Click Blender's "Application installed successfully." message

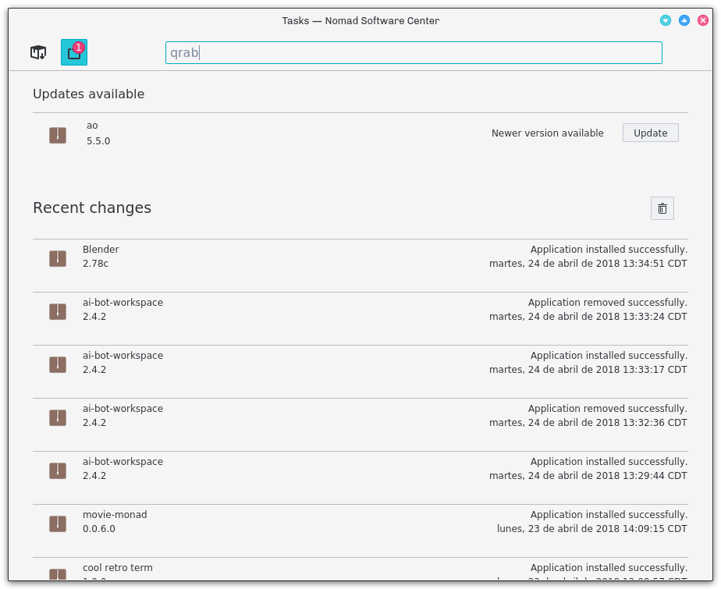tap(609, 249)
